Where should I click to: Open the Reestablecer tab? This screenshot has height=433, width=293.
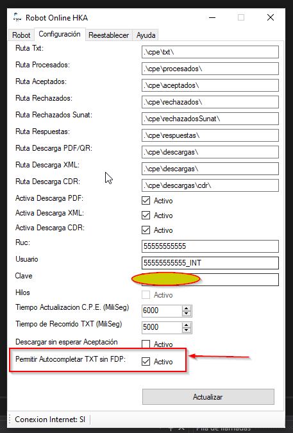[109, 35]
